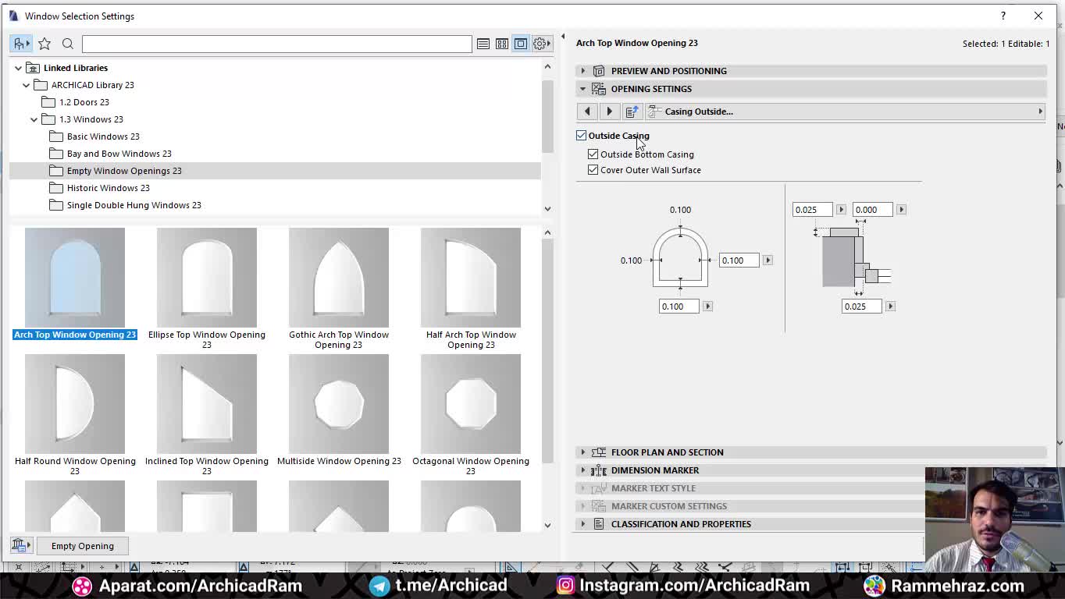
Task: Click the Favorites star icon
Action: (45, 44)
